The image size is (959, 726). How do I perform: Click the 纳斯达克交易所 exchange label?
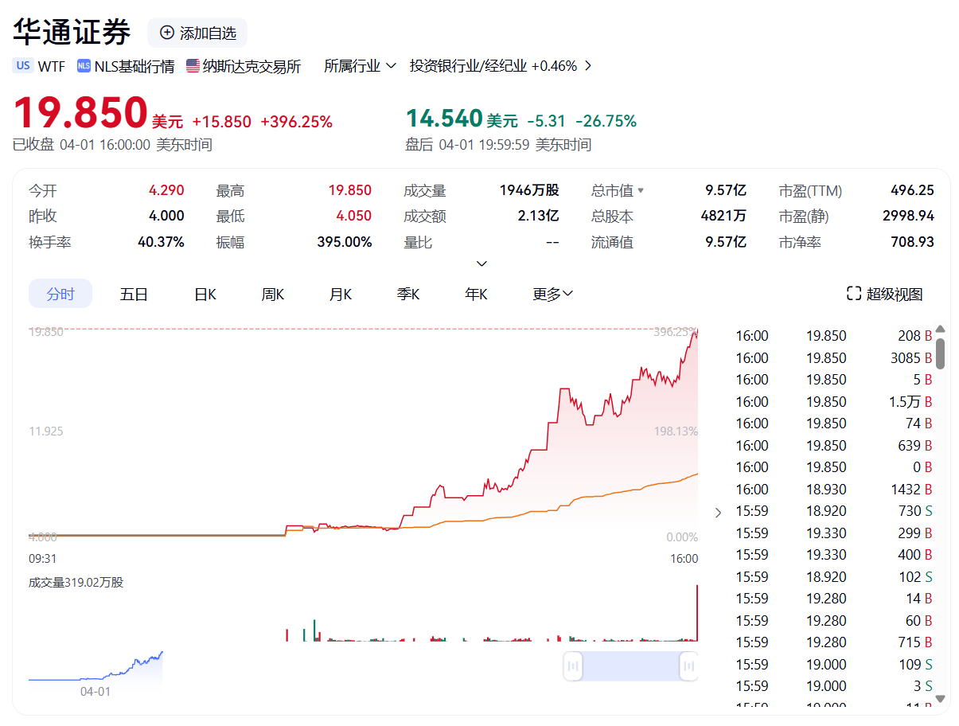point(251,66)
